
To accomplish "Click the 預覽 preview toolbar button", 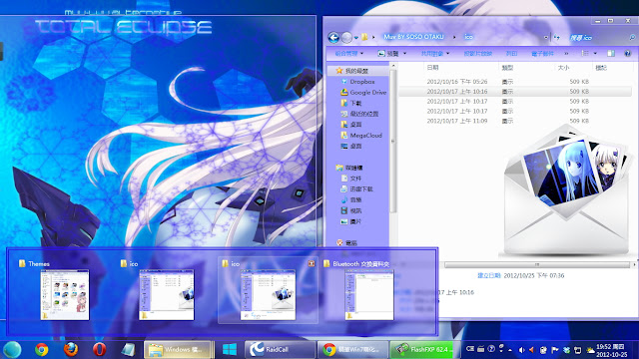I will pos(388,53).
